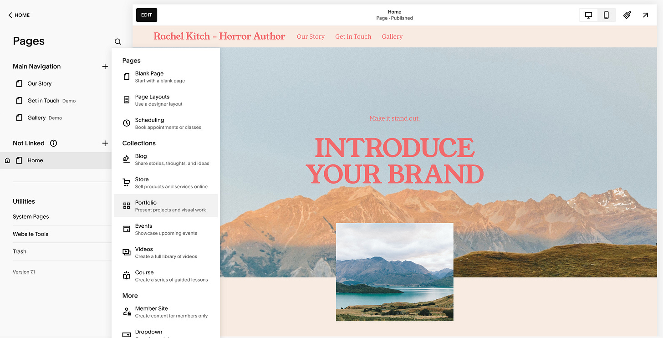The height and width of the screenshot is (338, 663).
Task: Click Get in Touch in the site header
Action: 353,36
